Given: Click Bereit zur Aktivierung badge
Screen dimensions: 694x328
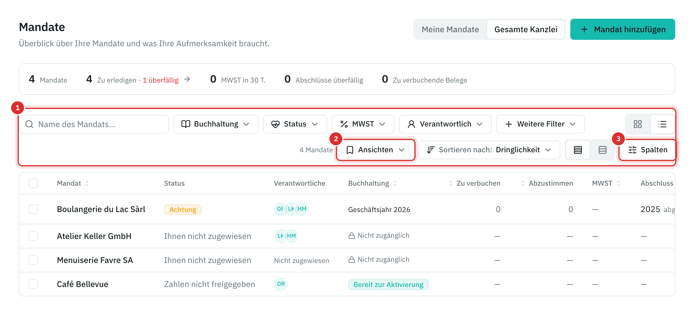Looking at the screenshot, I should [x=388, y=285].
